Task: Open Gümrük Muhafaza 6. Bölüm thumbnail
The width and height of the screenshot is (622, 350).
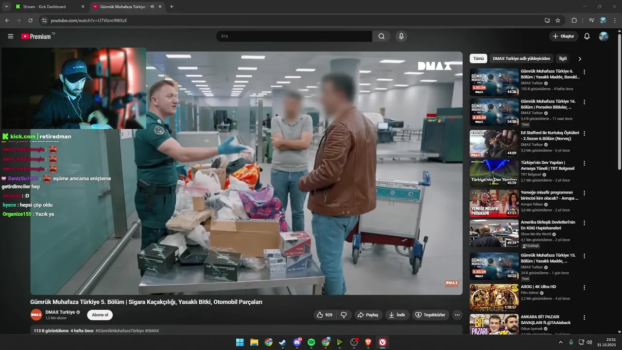Action: click(x=494, y=82)
